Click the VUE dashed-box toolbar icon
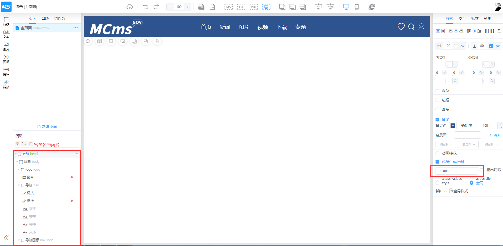503x246 pixels. tap(254, 7)
